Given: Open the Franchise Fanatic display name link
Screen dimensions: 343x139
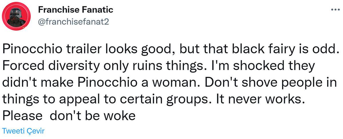Looking at the screenshot, I should coord(75,10).
